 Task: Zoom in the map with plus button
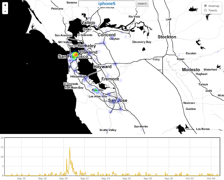(5, 5)
